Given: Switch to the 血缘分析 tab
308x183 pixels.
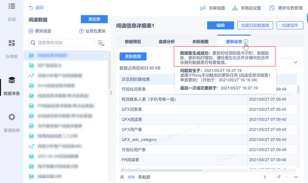Looking at the screenshot, I should point(167,42).
